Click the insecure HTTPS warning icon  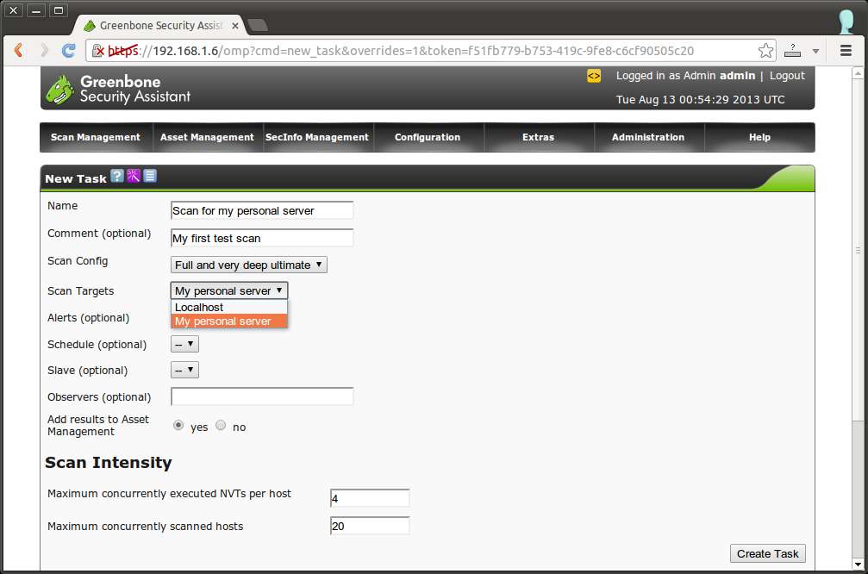(98, 51)
